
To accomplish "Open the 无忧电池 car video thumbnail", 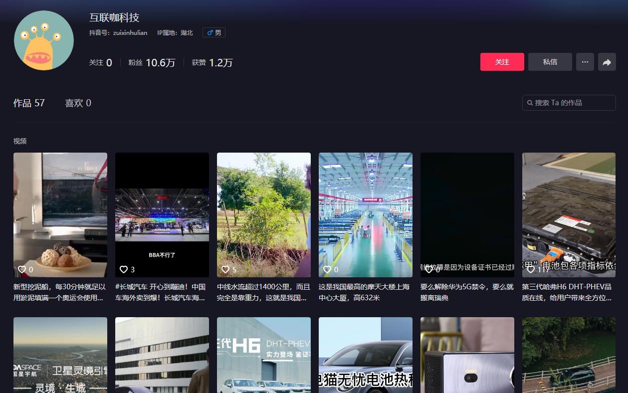I will point(366,355).
